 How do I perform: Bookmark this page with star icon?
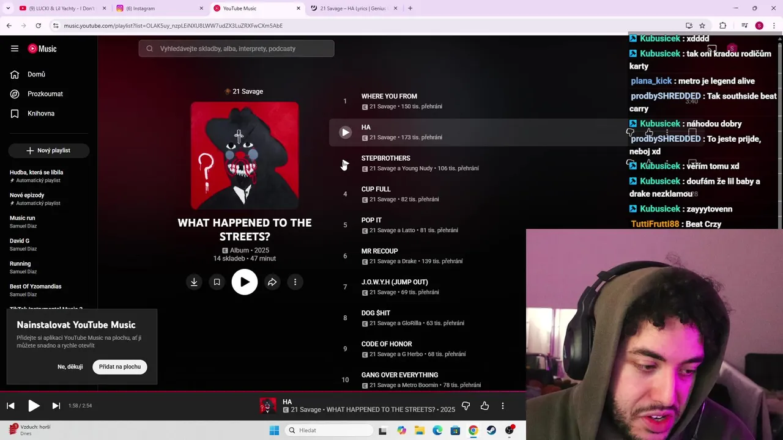click(702, 26)
